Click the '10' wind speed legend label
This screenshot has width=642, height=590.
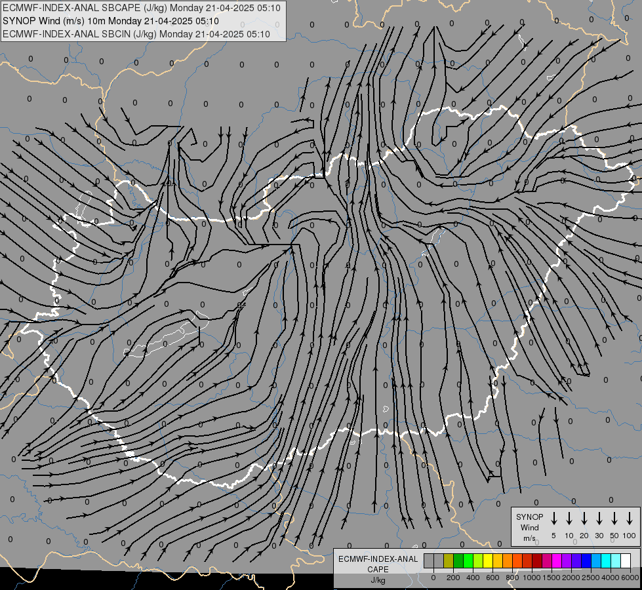[x=569, y=536]
